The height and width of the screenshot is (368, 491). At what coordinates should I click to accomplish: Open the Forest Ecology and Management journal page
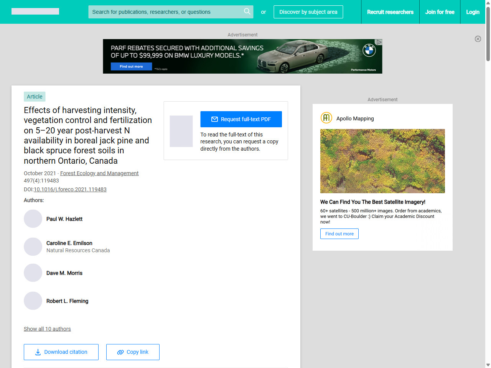click(99, 173)
